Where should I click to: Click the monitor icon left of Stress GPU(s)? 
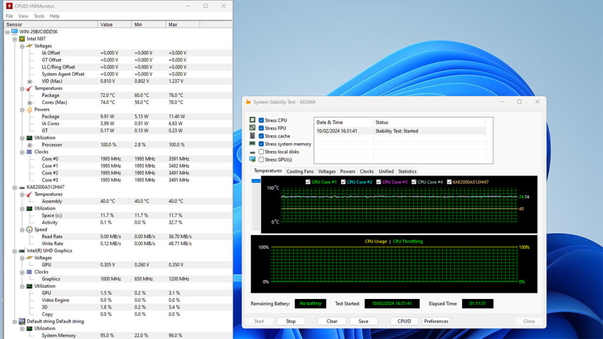point(252,159)
